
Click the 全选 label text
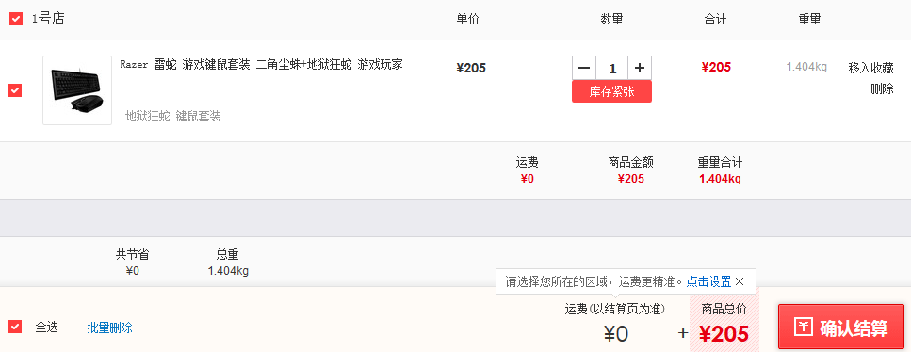(x=47, y=328)
